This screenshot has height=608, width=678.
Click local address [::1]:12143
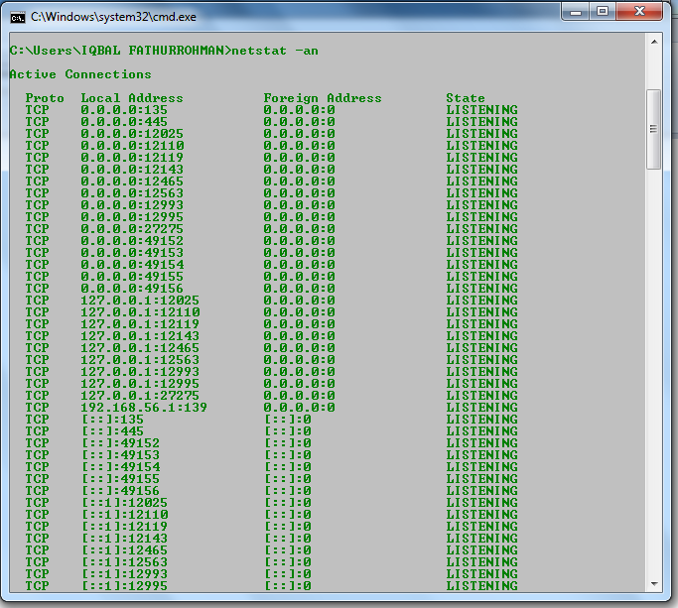point(124,539)
